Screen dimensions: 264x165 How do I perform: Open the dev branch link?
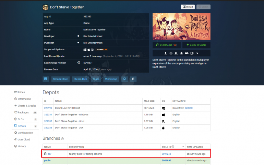(49, 154)
